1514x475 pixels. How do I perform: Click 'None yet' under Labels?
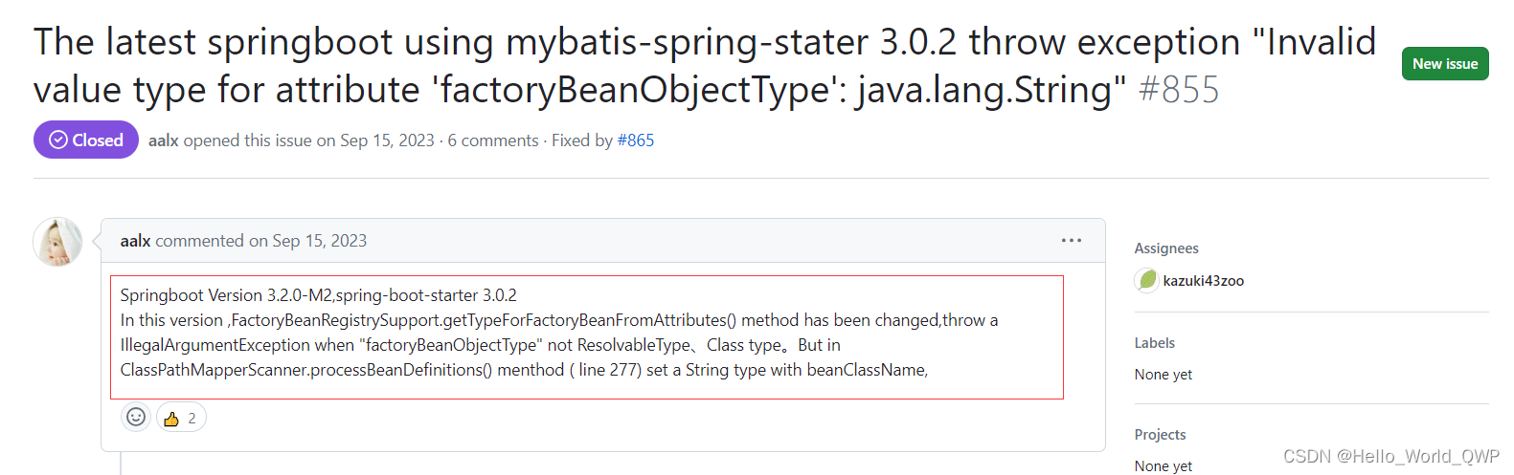click(x=1164, y=375)
